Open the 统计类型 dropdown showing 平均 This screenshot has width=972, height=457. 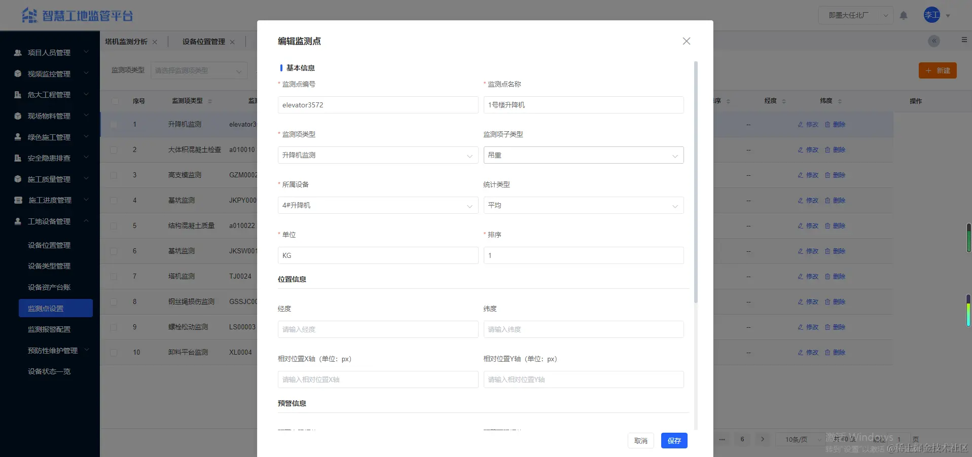(x=583, y=205)
